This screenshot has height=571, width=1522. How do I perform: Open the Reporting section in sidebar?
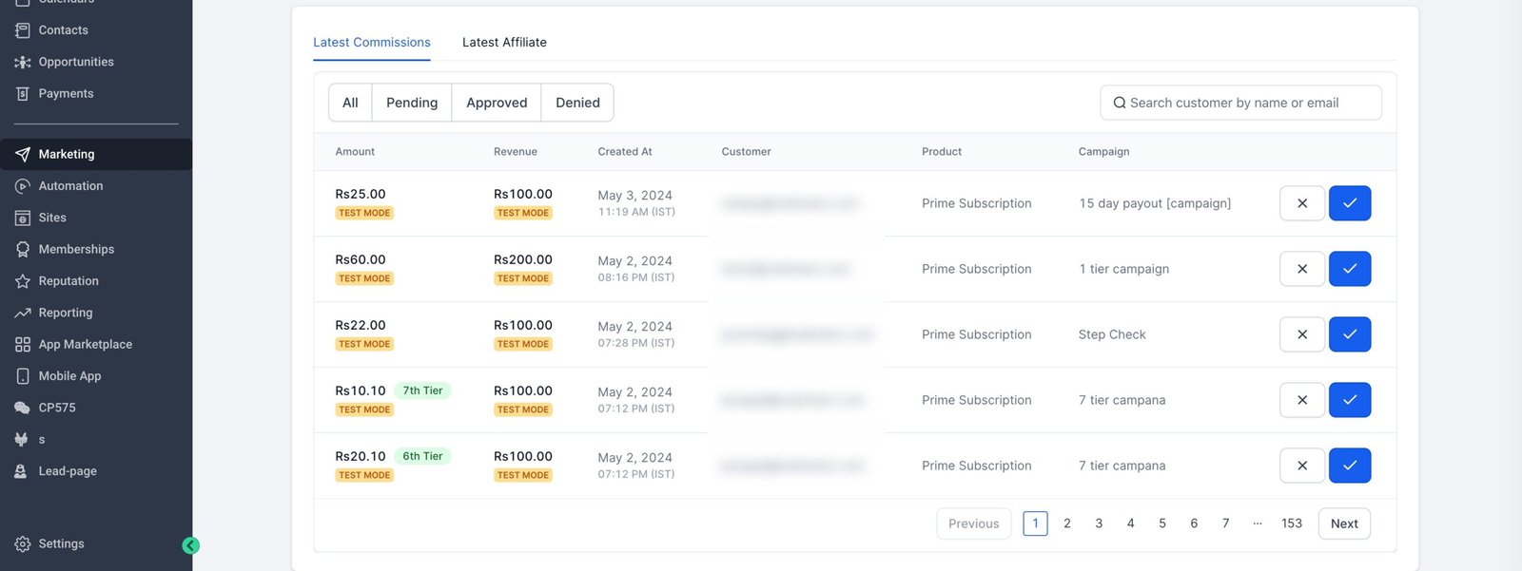click(65, 313)
